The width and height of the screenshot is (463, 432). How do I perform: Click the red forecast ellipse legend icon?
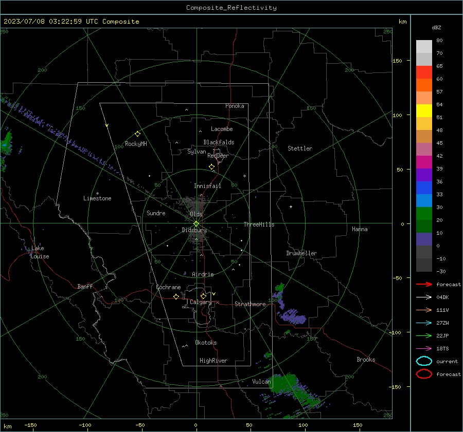[424, 374]
